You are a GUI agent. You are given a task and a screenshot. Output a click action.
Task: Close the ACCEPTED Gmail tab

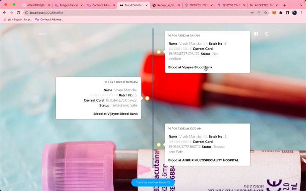[276, 5]
